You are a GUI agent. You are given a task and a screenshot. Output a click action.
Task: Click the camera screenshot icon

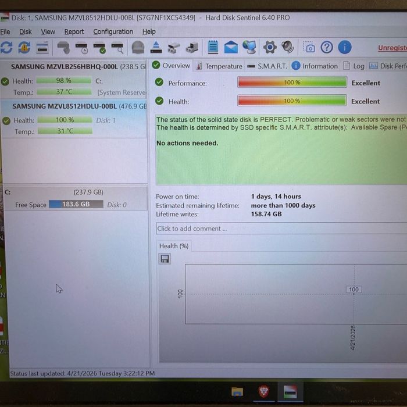point(309,47)
